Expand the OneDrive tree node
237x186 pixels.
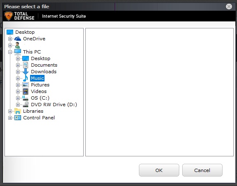point(10,39)
